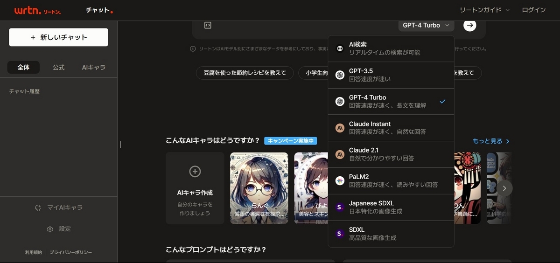Click the blue checkmark on GPT-4 Turbo

[443, 101]
